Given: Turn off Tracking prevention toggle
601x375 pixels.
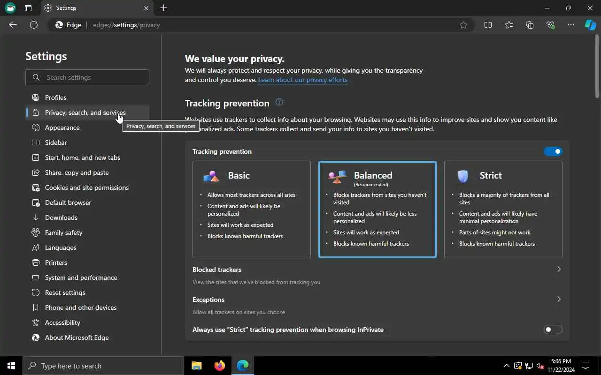Looking at the screenshot, I should (x=553, y=151).
